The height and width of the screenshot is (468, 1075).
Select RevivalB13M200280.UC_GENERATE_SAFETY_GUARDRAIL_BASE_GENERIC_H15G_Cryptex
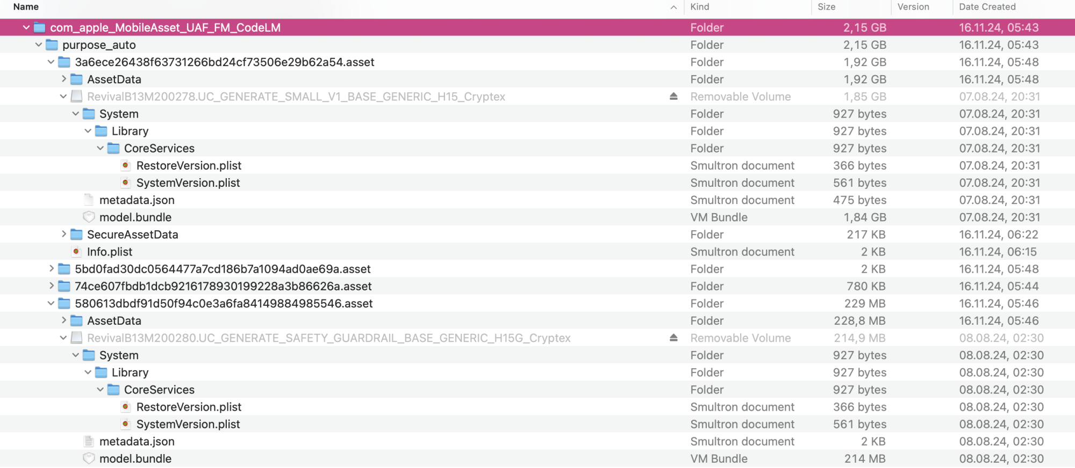[329, 338]
